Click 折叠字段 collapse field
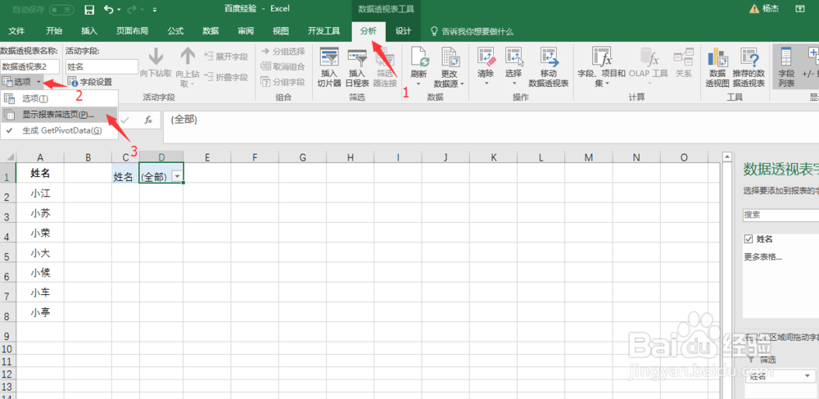Image resolution: width=819 pixels, height=399 pixels. [x=226, y=77]
